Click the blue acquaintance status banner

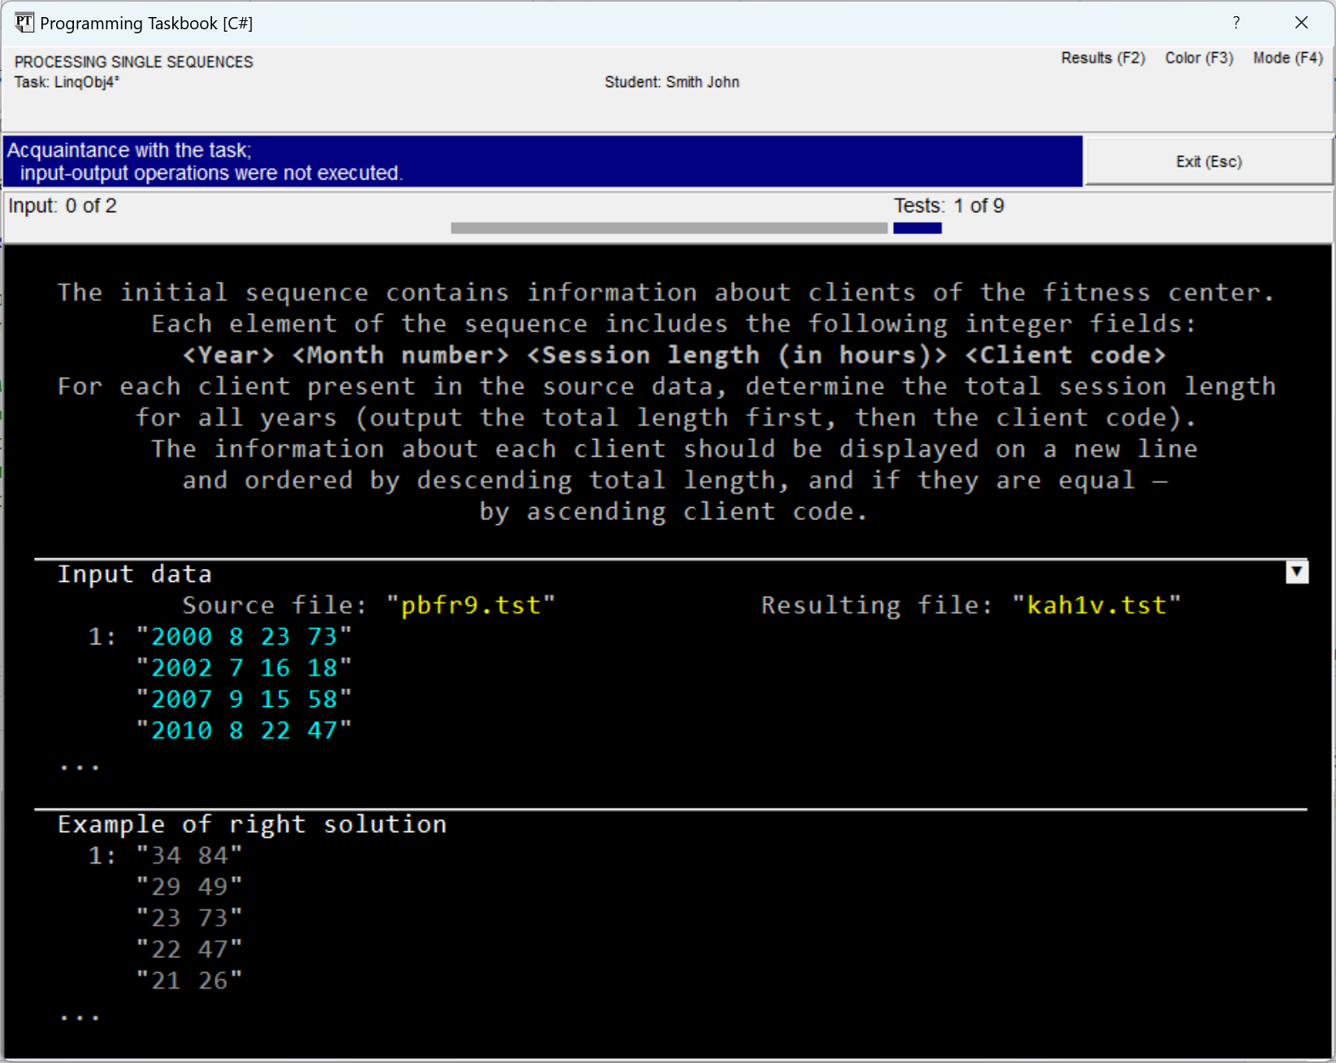click(542, 162)
